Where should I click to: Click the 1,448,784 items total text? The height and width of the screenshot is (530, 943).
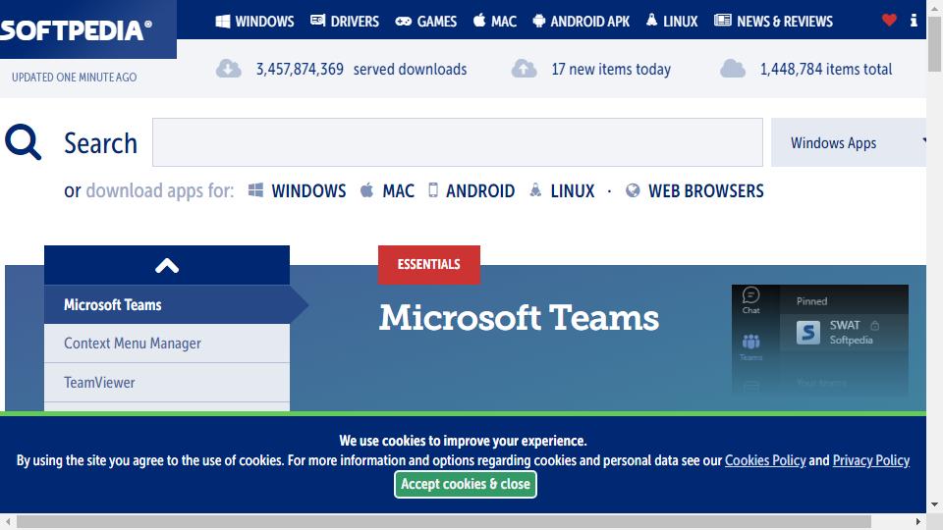click(x=826, y=69)
